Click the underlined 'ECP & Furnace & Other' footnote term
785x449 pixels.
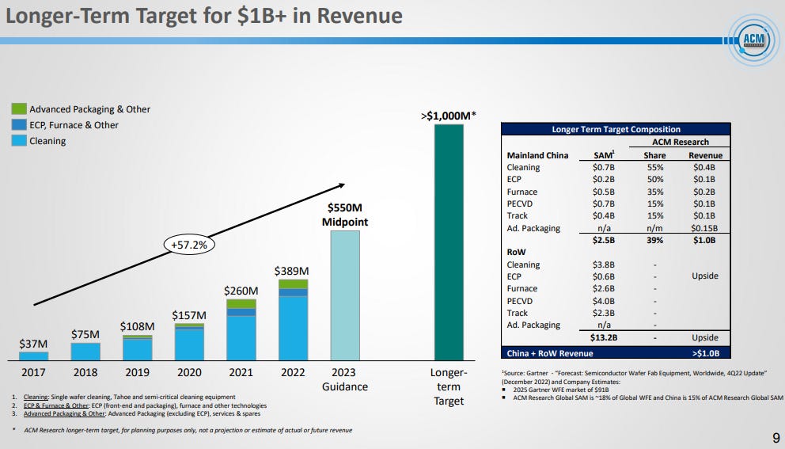click(56, 405)
